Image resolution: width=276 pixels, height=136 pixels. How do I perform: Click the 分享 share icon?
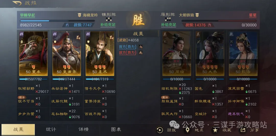click(243, 130)
